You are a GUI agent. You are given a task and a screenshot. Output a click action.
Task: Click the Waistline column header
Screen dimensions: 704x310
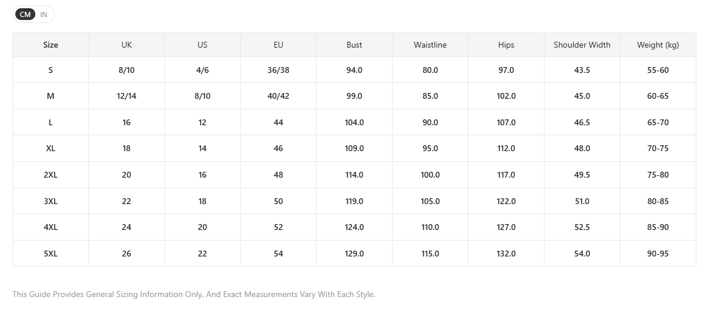click(430, 45)
